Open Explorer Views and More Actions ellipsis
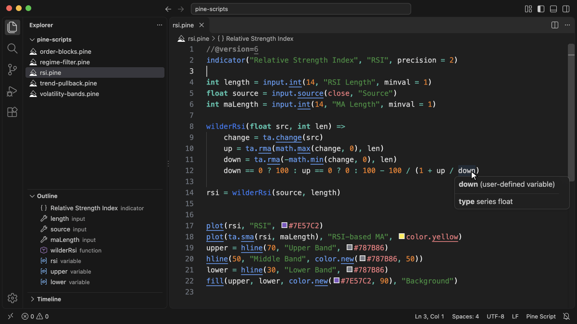 [160, 25]
